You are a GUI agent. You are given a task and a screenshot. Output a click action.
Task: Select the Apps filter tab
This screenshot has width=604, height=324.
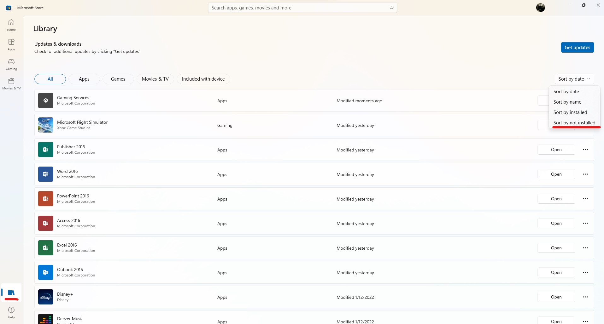[x=84, y=79]
